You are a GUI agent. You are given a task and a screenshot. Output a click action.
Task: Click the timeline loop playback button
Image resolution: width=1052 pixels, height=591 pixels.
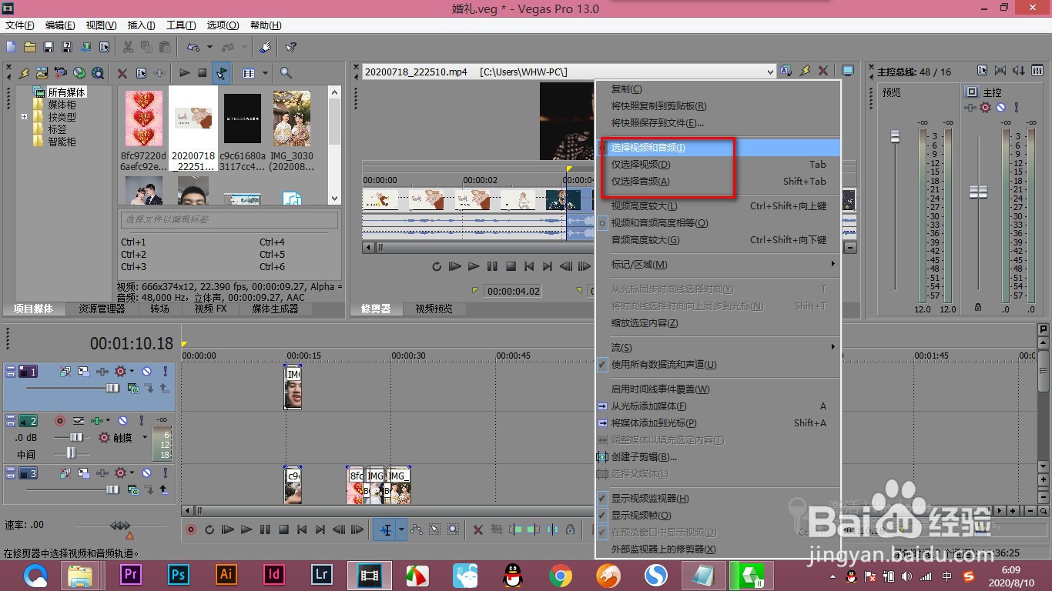point(209,529)
